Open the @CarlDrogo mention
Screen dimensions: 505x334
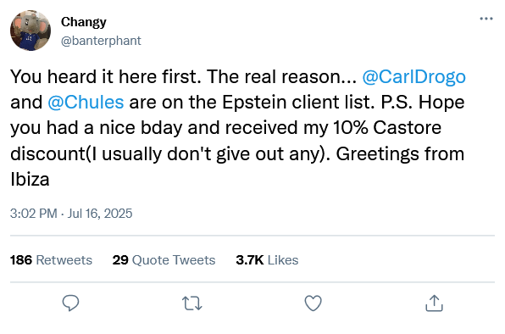point(413,77)
